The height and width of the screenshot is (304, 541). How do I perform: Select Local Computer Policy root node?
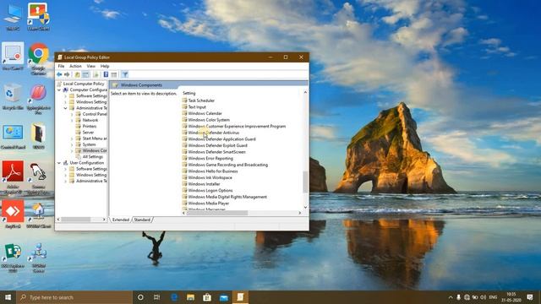pyautogui.click(x=83, y=84)
